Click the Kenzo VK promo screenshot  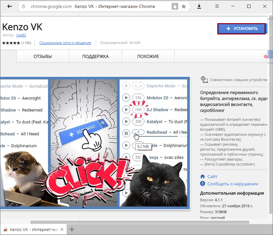pos(95,143)
